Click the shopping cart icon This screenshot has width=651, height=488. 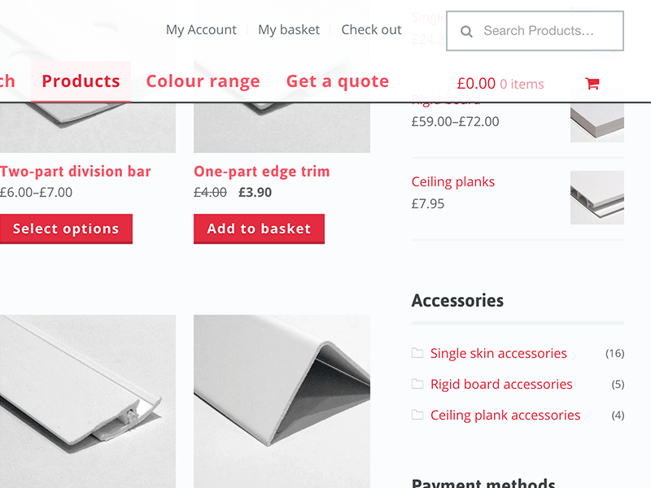(x=592, y=84)
